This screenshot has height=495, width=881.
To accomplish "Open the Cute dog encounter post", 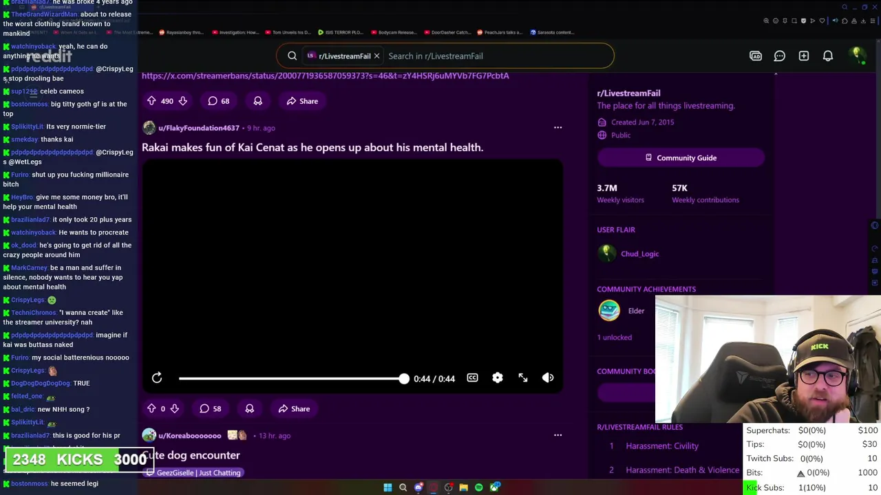I will click(191, 455).
